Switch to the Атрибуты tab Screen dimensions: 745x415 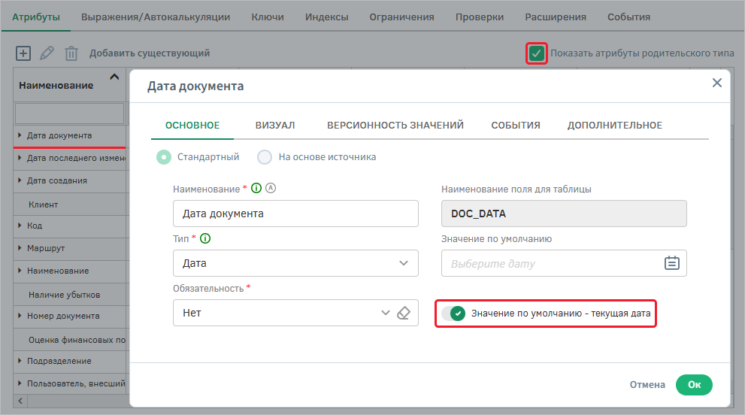[x=36, y=17]
